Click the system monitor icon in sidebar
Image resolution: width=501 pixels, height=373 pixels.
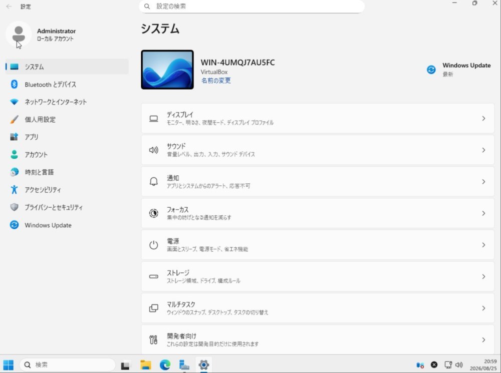coord(14,67)
